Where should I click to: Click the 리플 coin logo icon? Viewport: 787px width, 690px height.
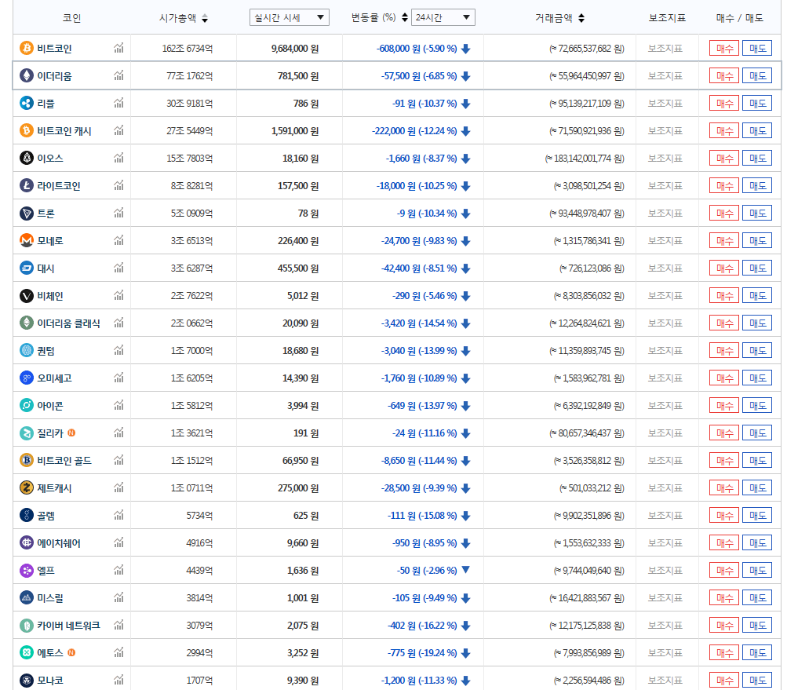click(27, 104)
